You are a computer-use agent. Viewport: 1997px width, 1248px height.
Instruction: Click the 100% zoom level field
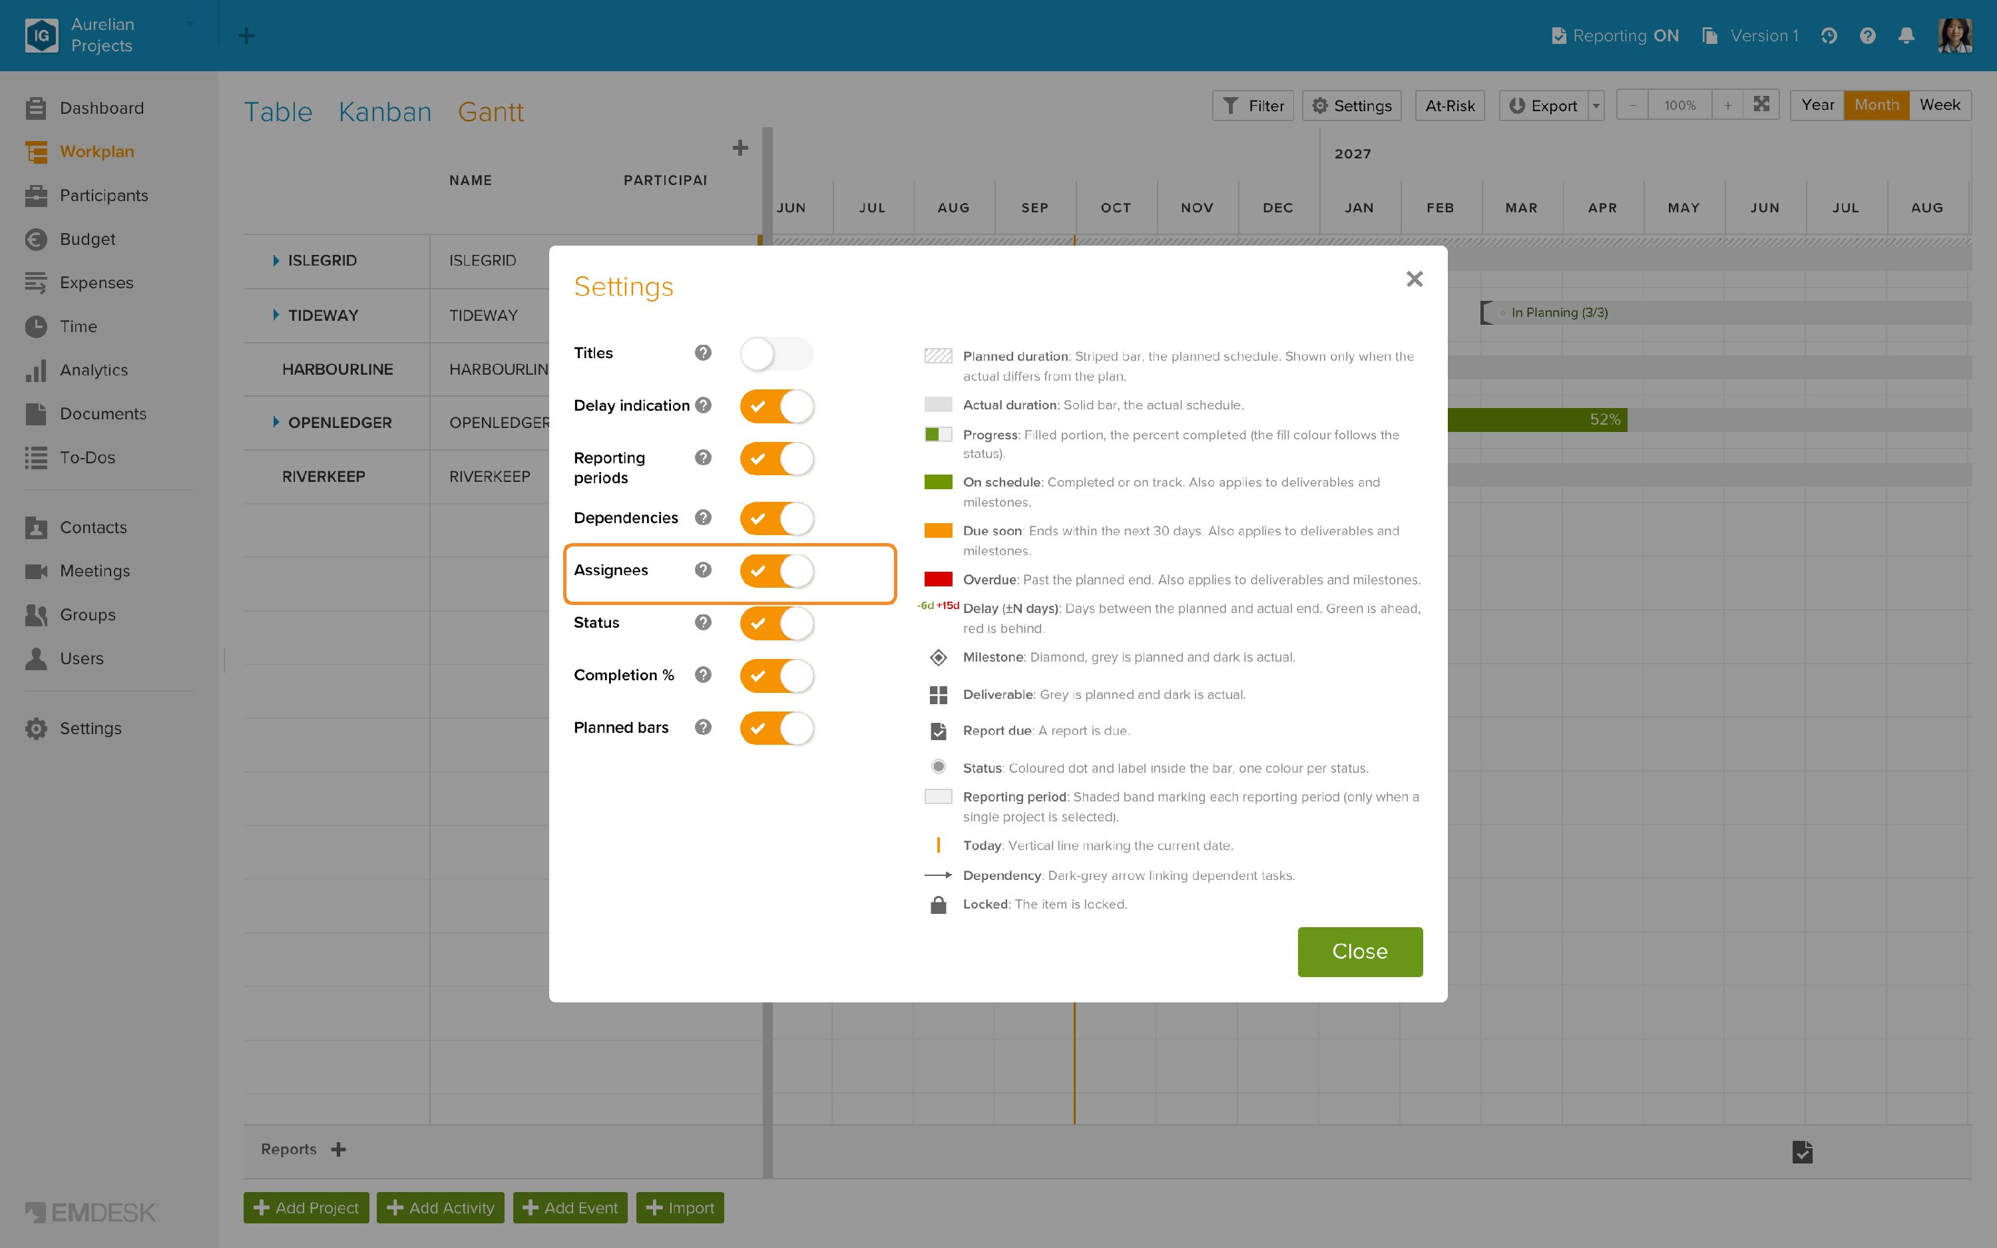pyautogui.click(x=1679, y=104)
